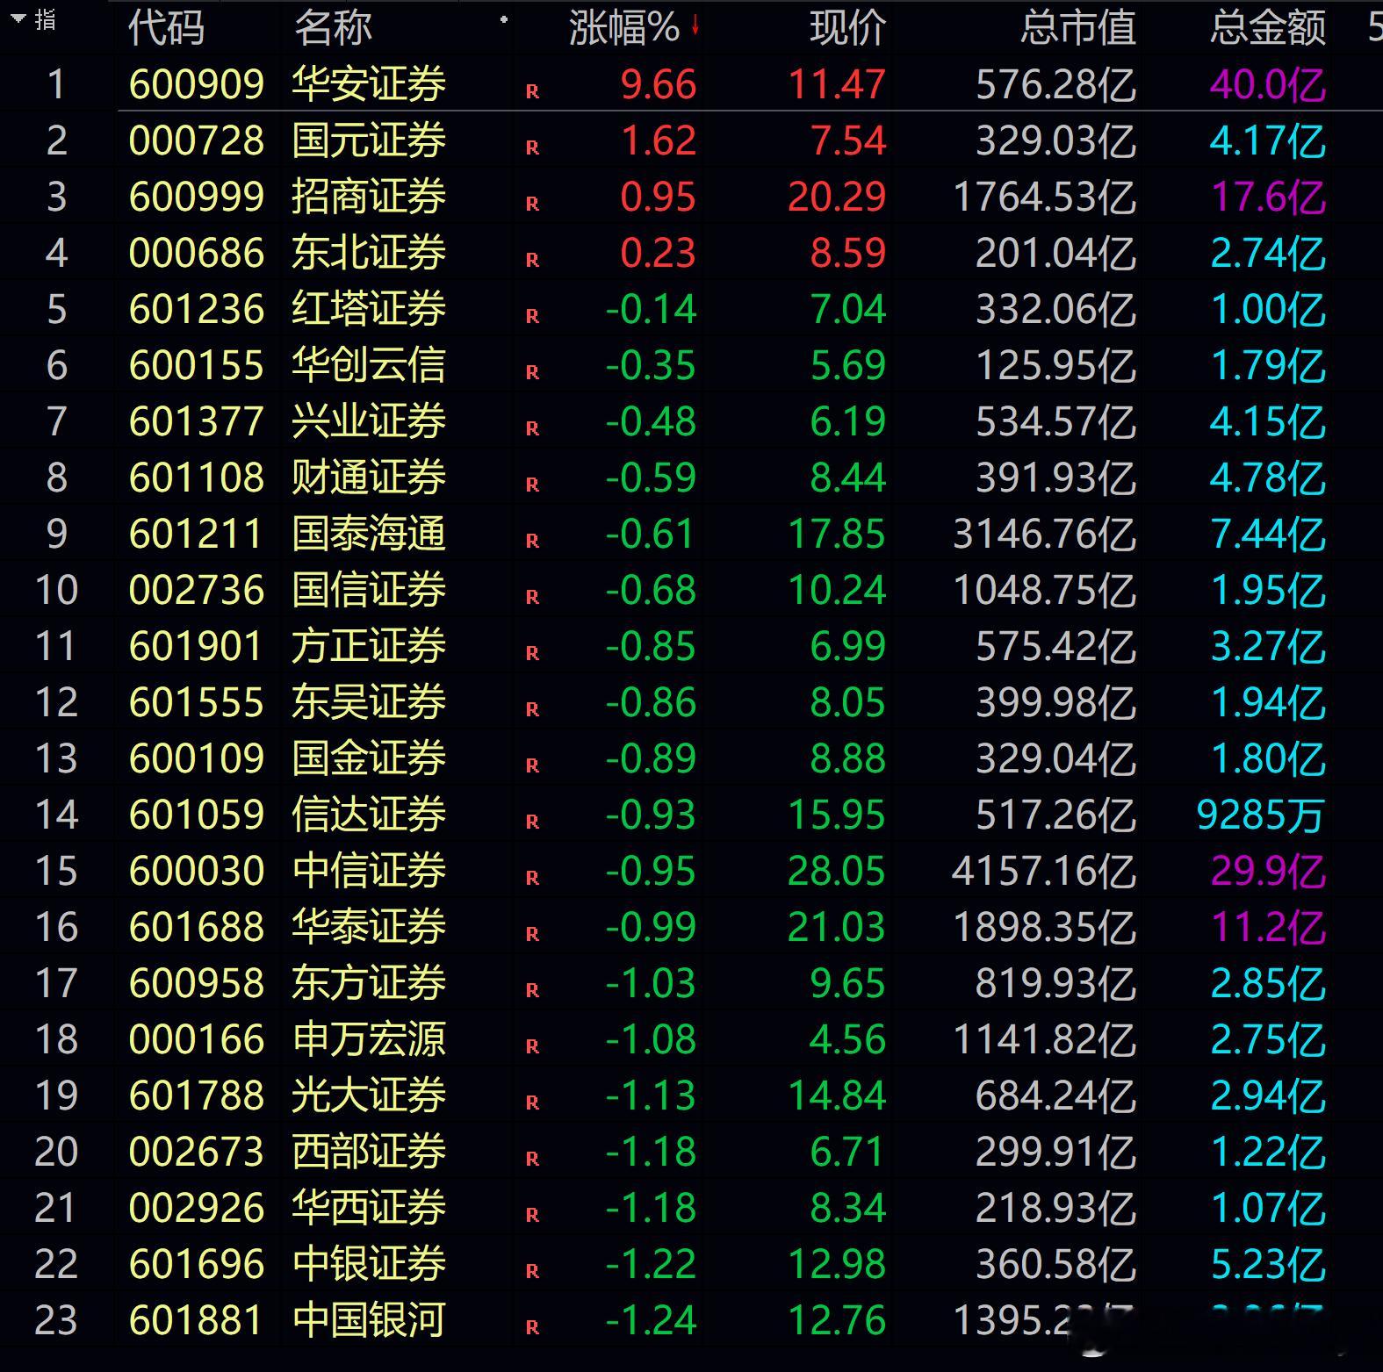The image size is (1383, 1372).
Task: Click change percent 9.66
Action: [x=659, y=84]
